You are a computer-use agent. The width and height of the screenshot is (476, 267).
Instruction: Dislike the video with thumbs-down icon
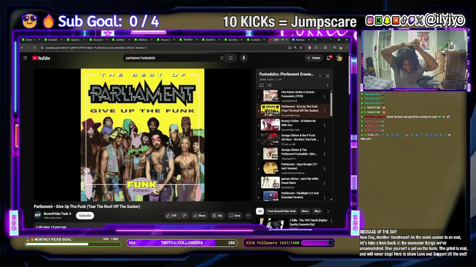coord(184,215)
